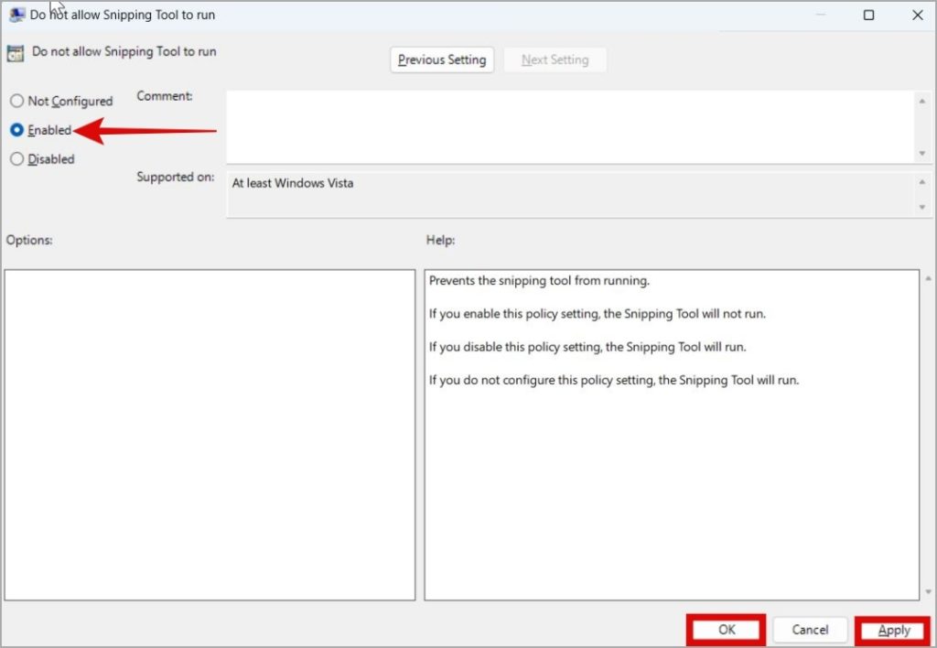Click the 'Options:' label
This screenshot has height=648, width=937.
29,240
